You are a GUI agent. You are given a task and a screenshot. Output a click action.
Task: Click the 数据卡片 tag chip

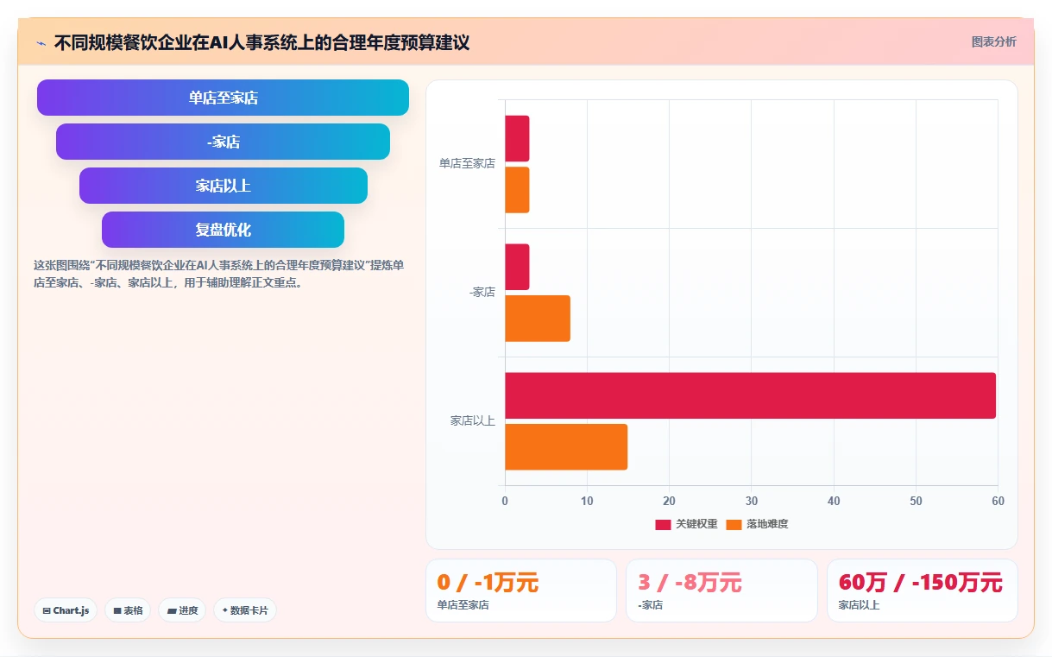(245, 610)
